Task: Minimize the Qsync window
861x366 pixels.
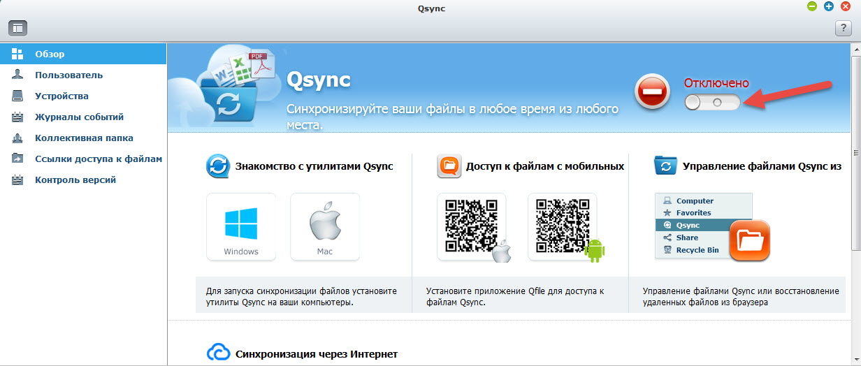Action: click(x=811, y=6)
